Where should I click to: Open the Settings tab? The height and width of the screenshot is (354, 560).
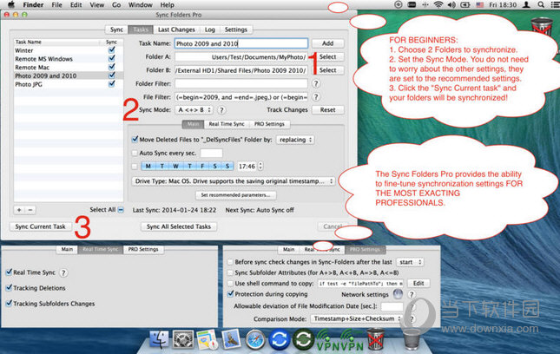[235, 29]
